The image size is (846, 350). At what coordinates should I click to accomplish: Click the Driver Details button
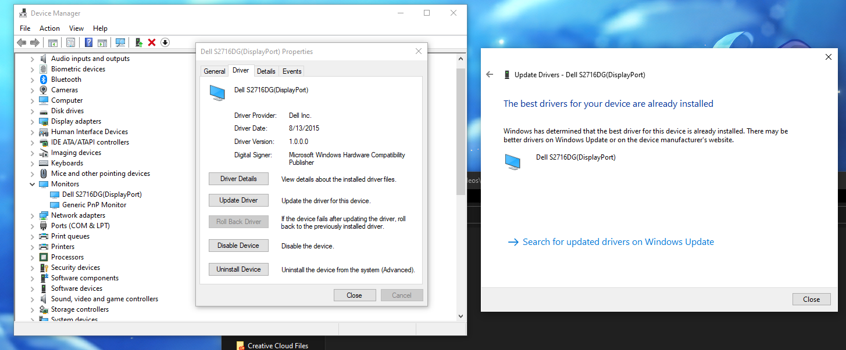point(238,179)
